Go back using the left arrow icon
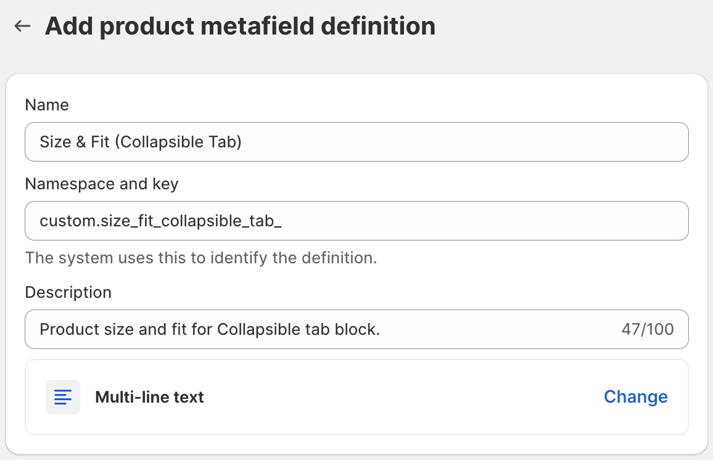The image size is (713, 460). click(23, 26)
